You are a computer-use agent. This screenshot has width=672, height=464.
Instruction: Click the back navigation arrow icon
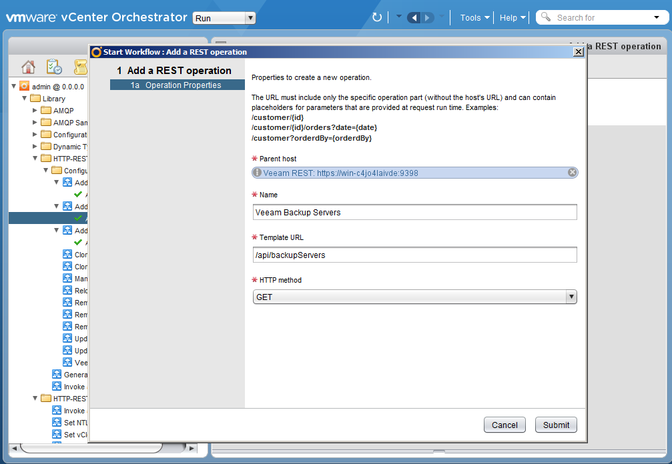414,17
